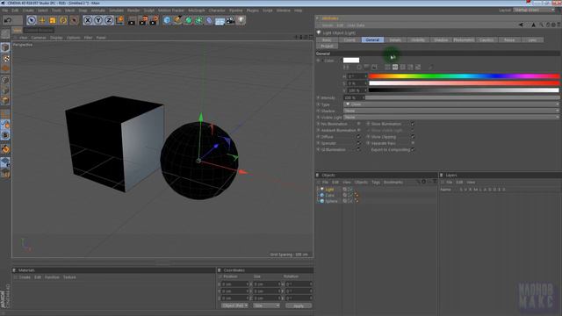
Task: Open the deformer objects icon
Action: coord(209,20)
